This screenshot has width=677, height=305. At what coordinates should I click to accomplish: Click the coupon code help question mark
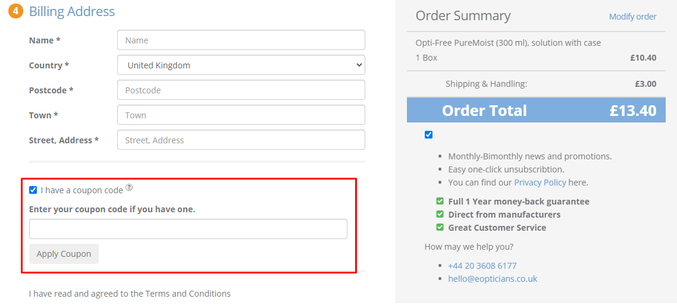(129, 188)
